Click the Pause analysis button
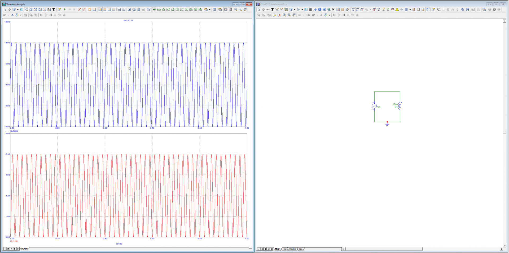 pyautogui.click(x=74, y=9)
